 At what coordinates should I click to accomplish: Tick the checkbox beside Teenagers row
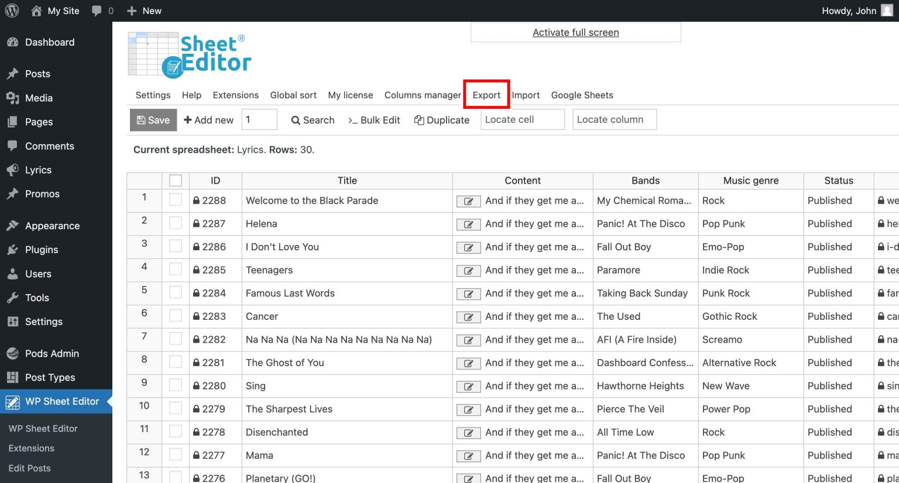click(175, 270)
